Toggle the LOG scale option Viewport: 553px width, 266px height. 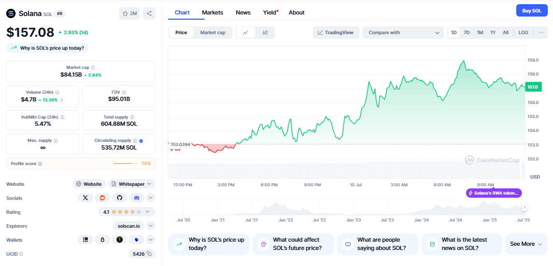pyautogui.click(x=523, y=33)
